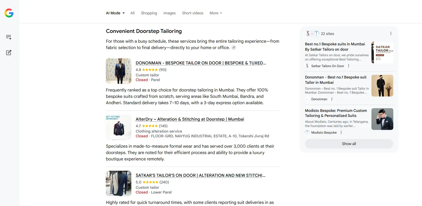Screen dimensions: 422x206
Task: Switch to the Images tab
Action: [x=169, y=13]
